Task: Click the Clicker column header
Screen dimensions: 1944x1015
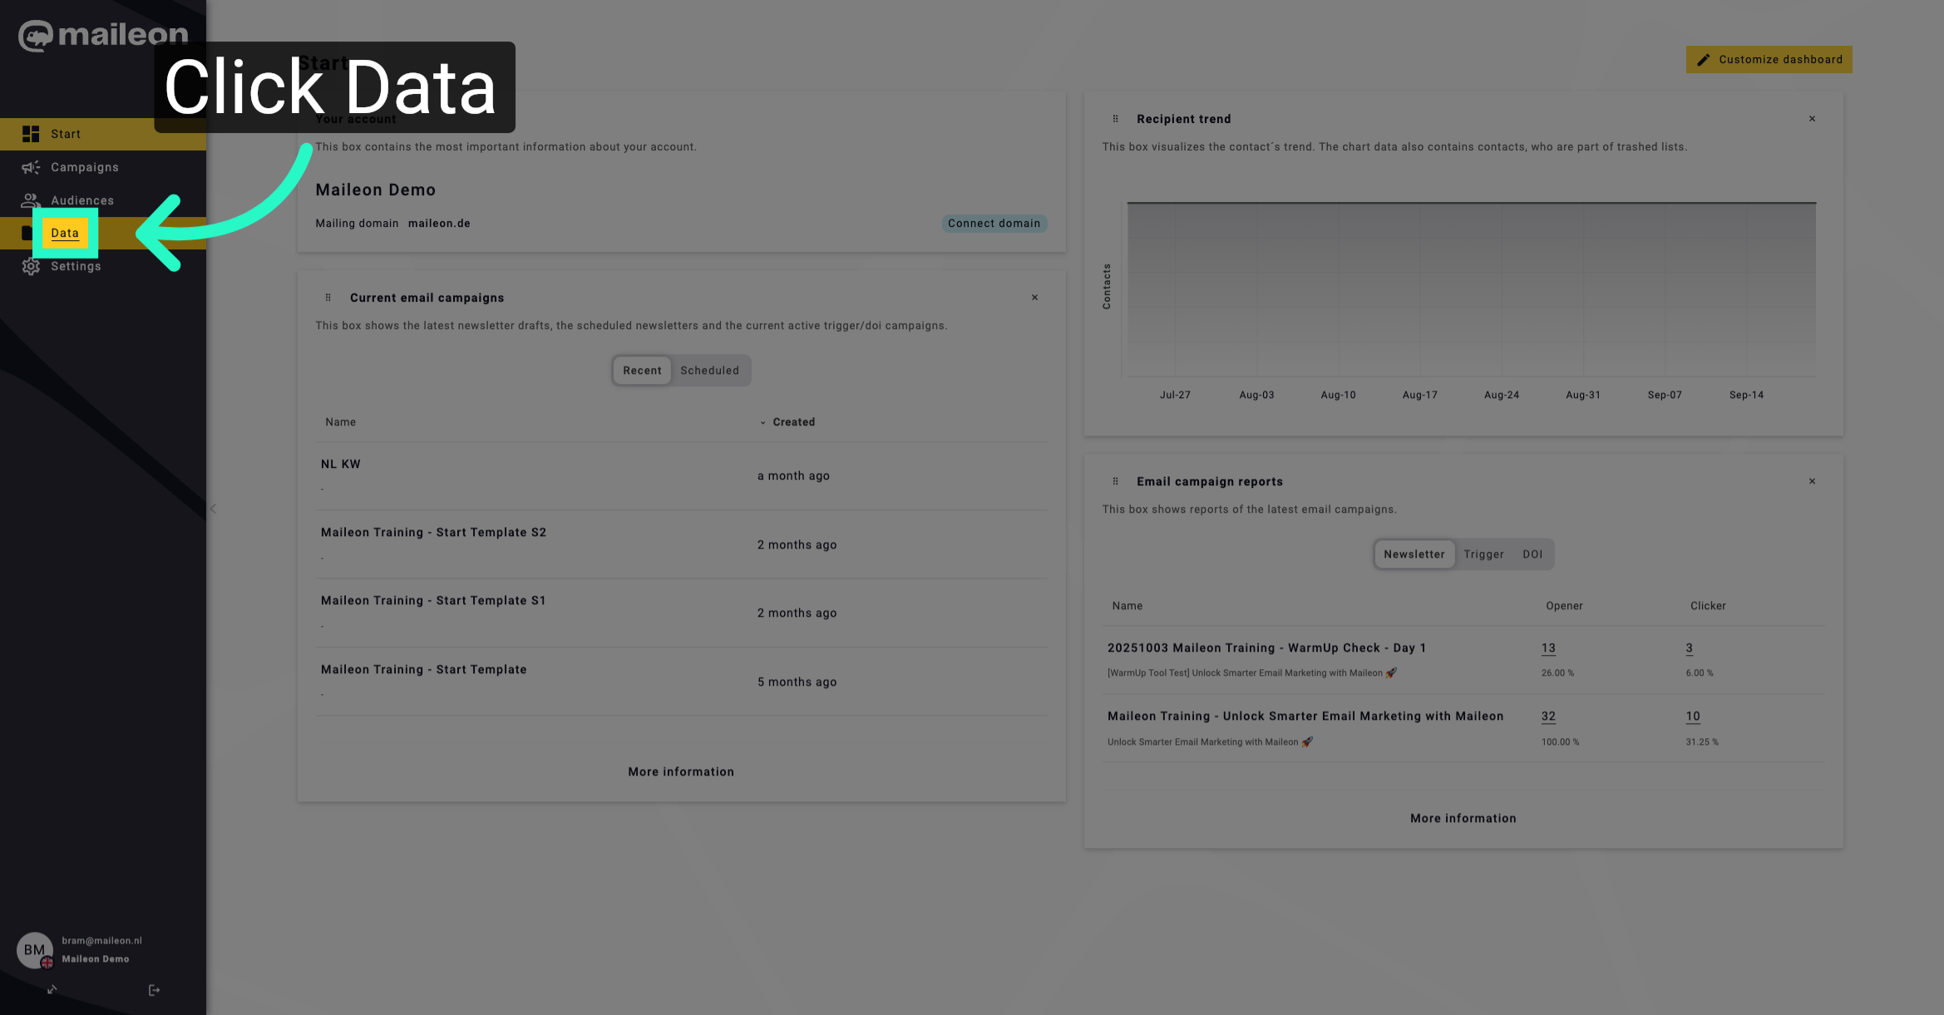Action: (1708, 606)
